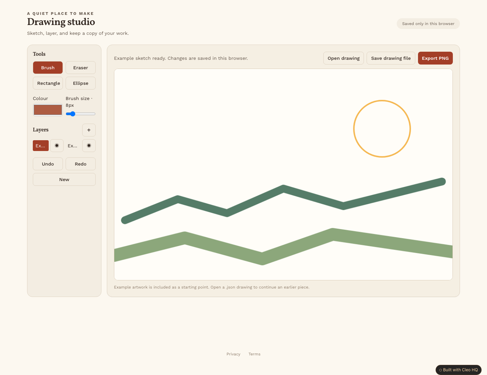Click the 'Colour' label
This screenshot has height=375, width=487.
point(40,98)
